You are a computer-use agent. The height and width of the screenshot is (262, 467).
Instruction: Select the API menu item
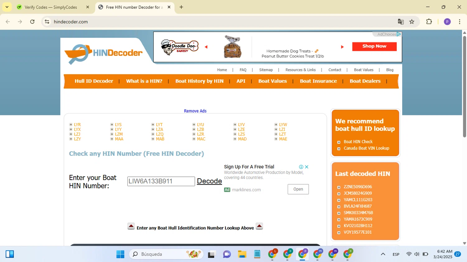point(241,81)
